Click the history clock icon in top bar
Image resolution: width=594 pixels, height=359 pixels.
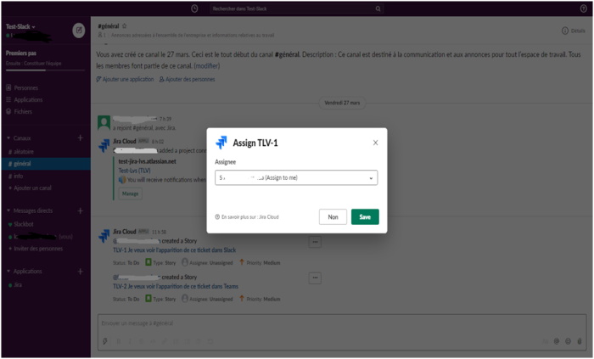[194, 8]
